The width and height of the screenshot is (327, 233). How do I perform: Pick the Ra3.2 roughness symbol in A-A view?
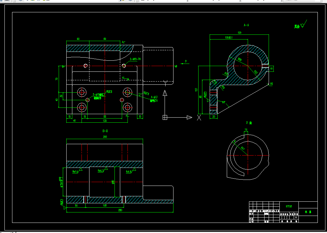(x=206, y=96)
